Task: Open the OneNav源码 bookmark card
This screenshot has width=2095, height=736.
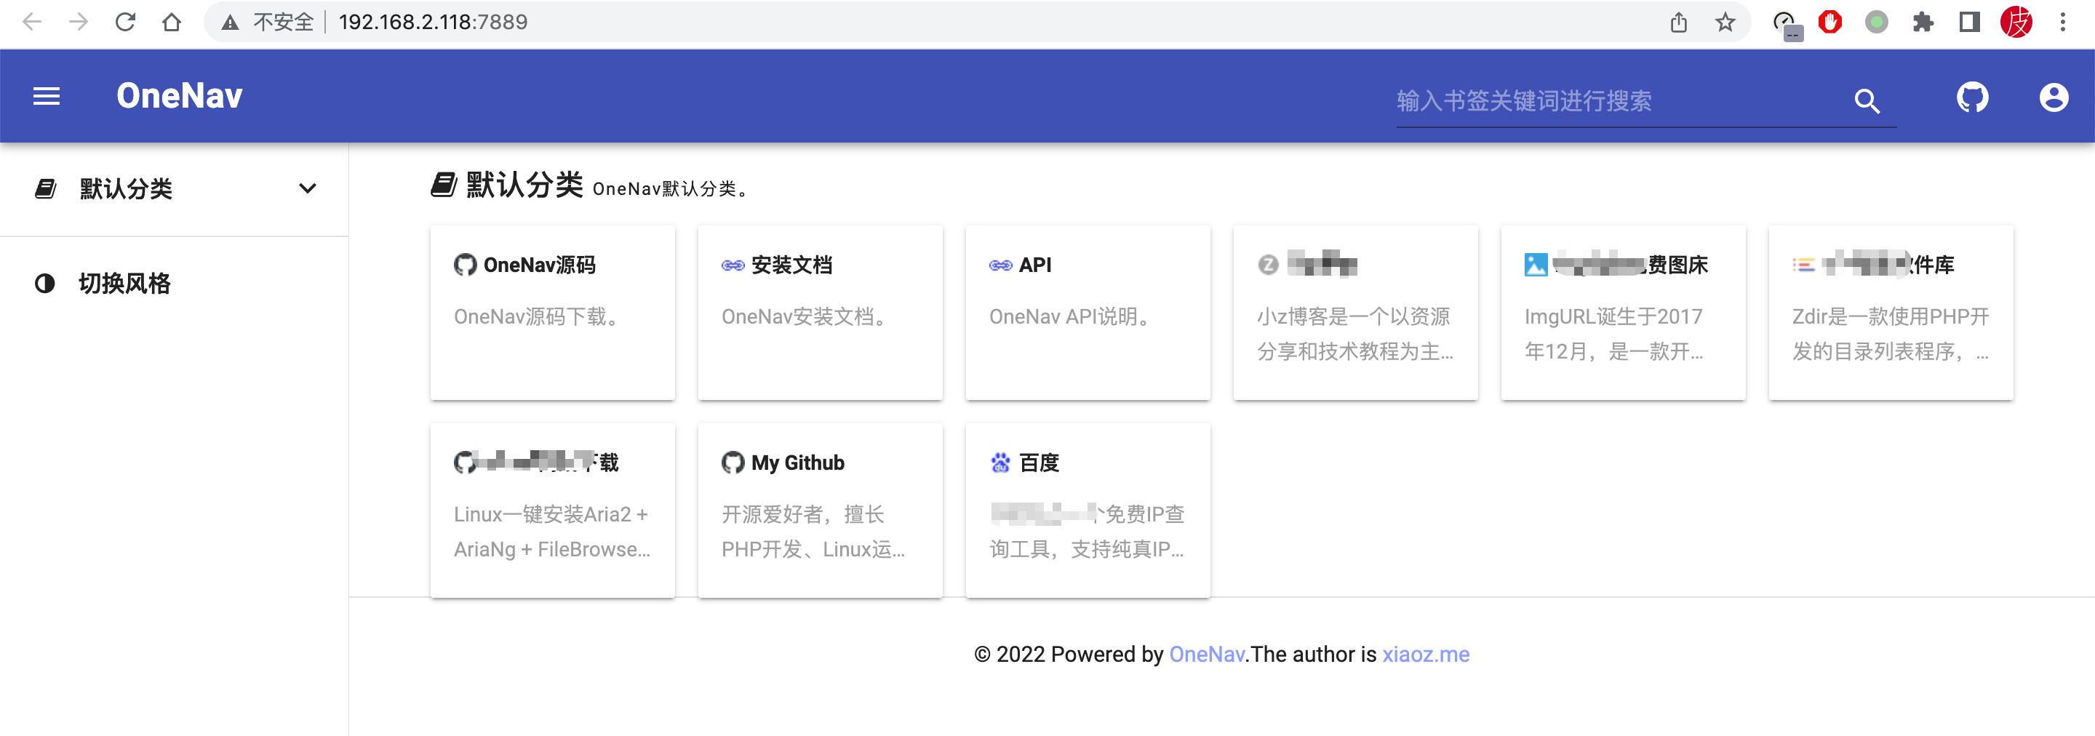Action: pos(552,312)
